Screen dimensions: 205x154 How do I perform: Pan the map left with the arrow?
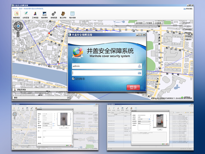click(15, 26)
